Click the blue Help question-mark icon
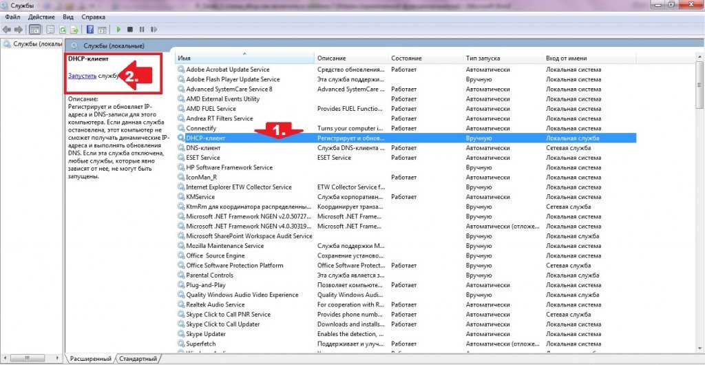This screenshot has width=705, height=365. click(90, 30)
